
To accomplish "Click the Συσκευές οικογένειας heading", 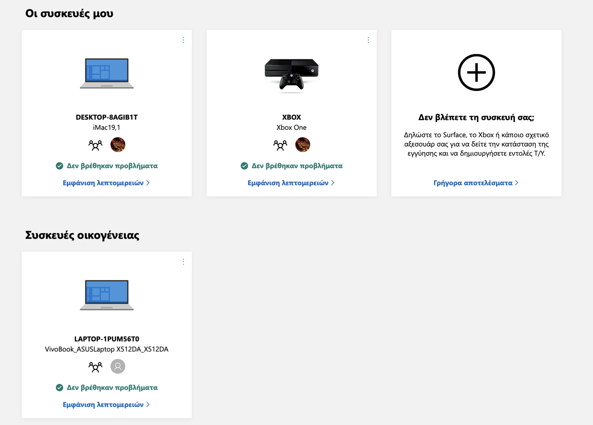I will (82, 235).
